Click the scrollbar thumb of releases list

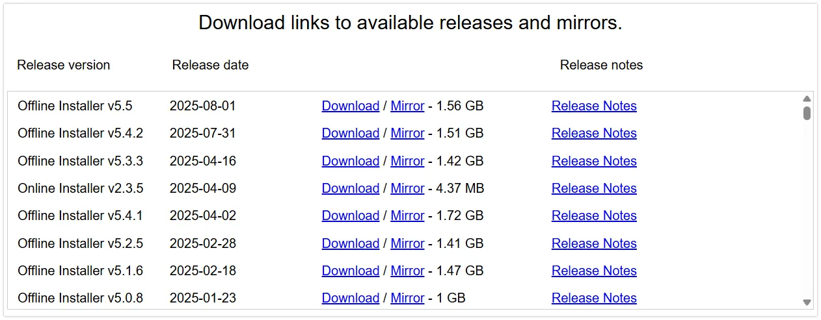tap(807, 114)
